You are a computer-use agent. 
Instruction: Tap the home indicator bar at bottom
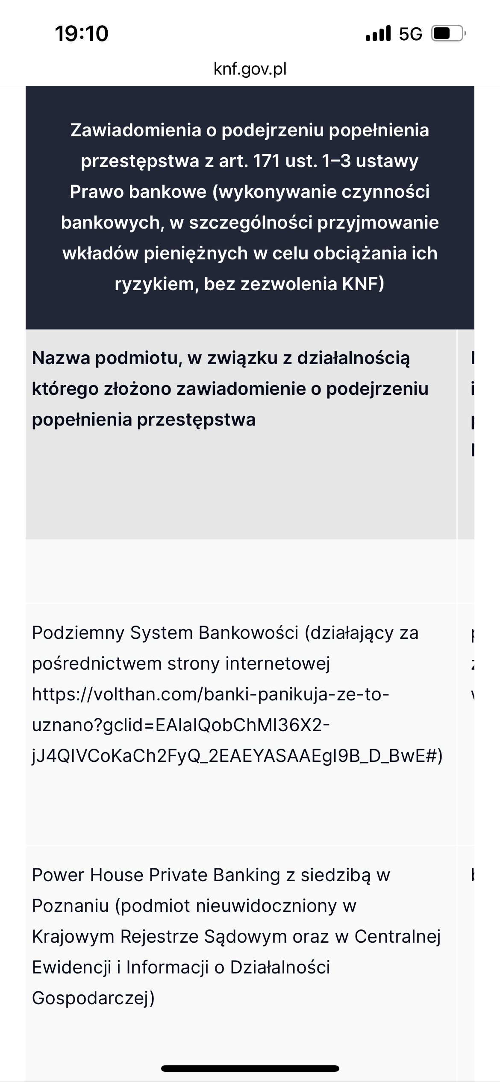click(250, 1068)
